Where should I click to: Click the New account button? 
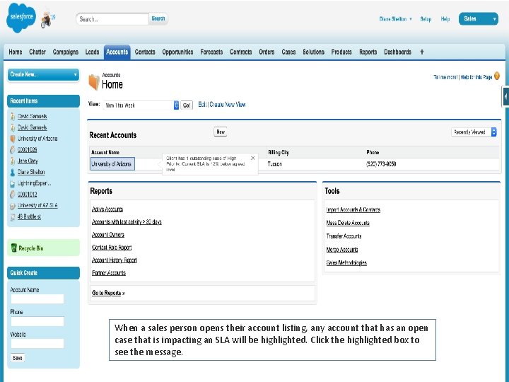[x=221, y=132]
